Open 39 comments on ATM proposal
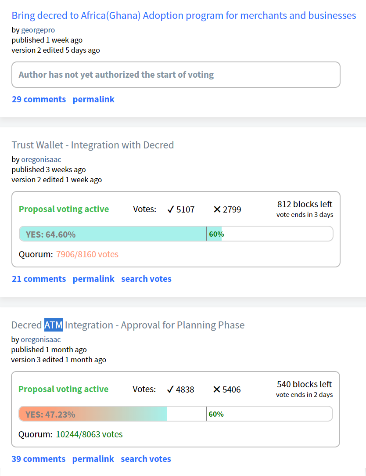 [39, 459]
